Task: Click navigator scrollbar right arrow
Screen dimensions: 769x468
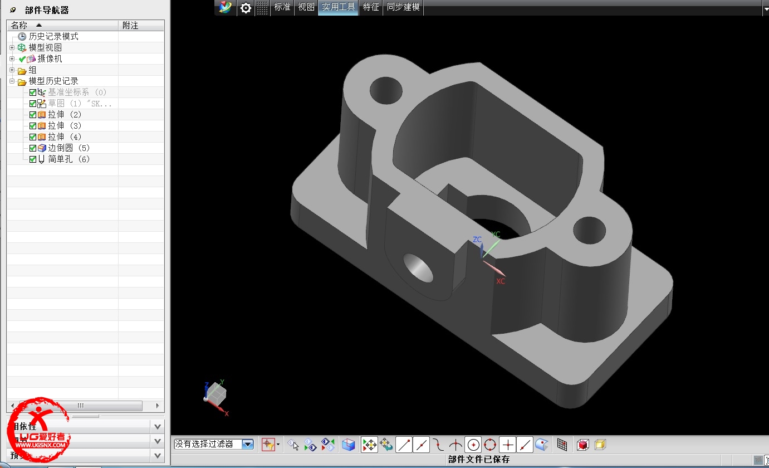Action: pyautogui.click(x=158, y=406)
